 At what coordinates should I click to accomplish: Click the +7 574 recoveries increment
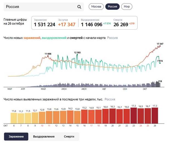[107, 24]
